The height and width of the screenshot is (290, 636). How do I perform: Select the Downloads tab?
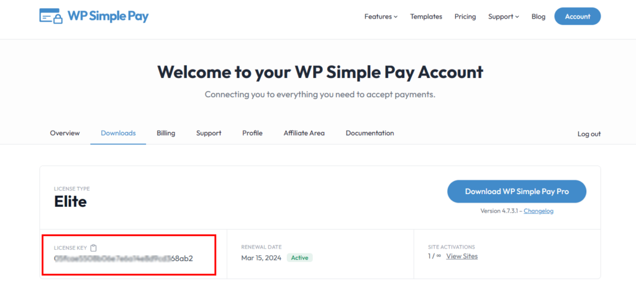point(118,133)
